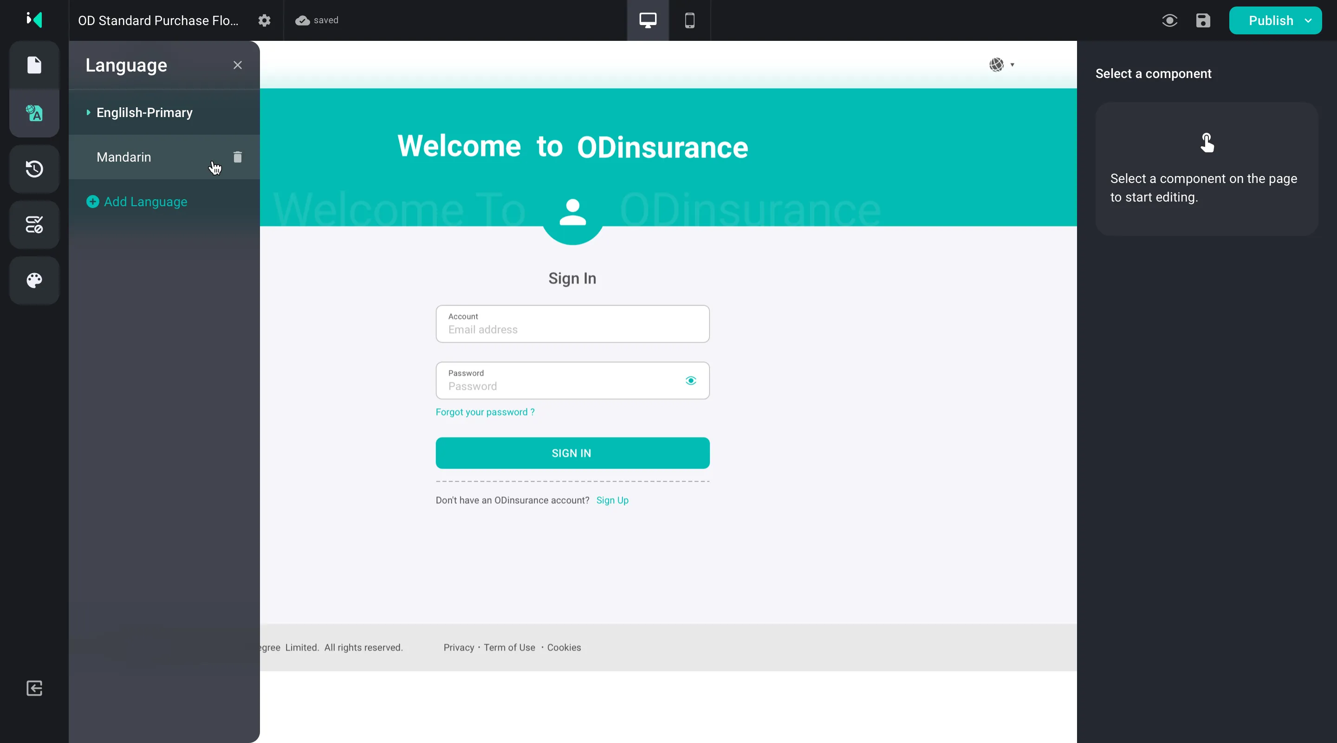Screen dimensions: 1337x743
Task: Expand the Englilsh-Primary language item
Action: pyautogui.click(x=88, y=112)
